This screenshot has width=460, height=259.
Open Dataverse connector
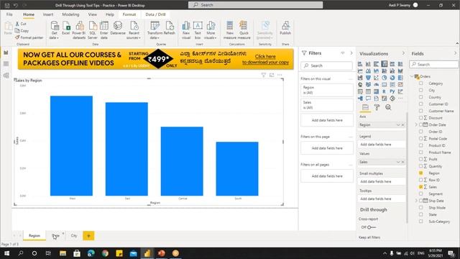pos(118,28)
